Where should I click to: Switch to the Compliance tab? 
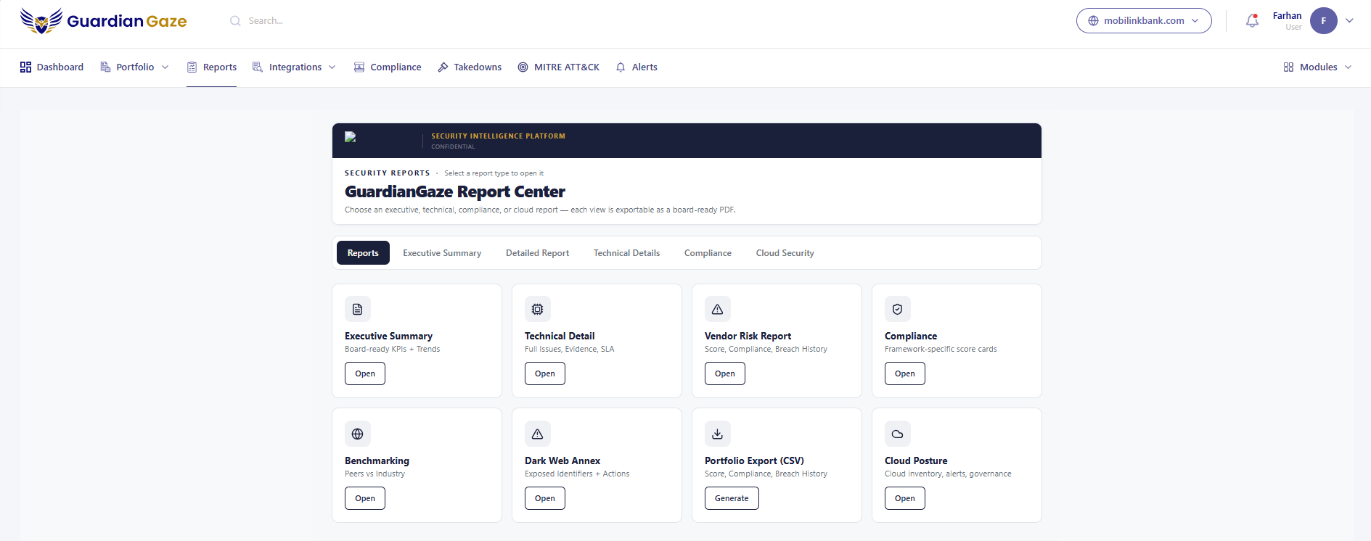[708, 253]
